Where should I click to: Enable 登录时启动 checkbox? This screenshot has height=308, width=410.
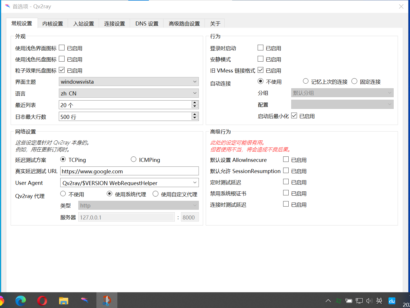click(260, 47)
